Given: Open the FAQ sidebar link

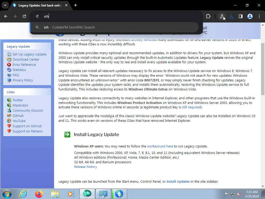Looking at the screenshot, I should point(16,75).
